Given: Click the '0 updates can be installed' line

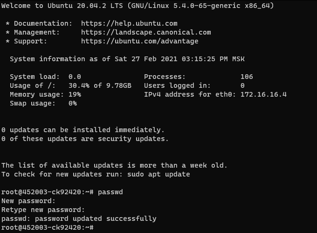Looking at the screenshot, I should [83, 130].
